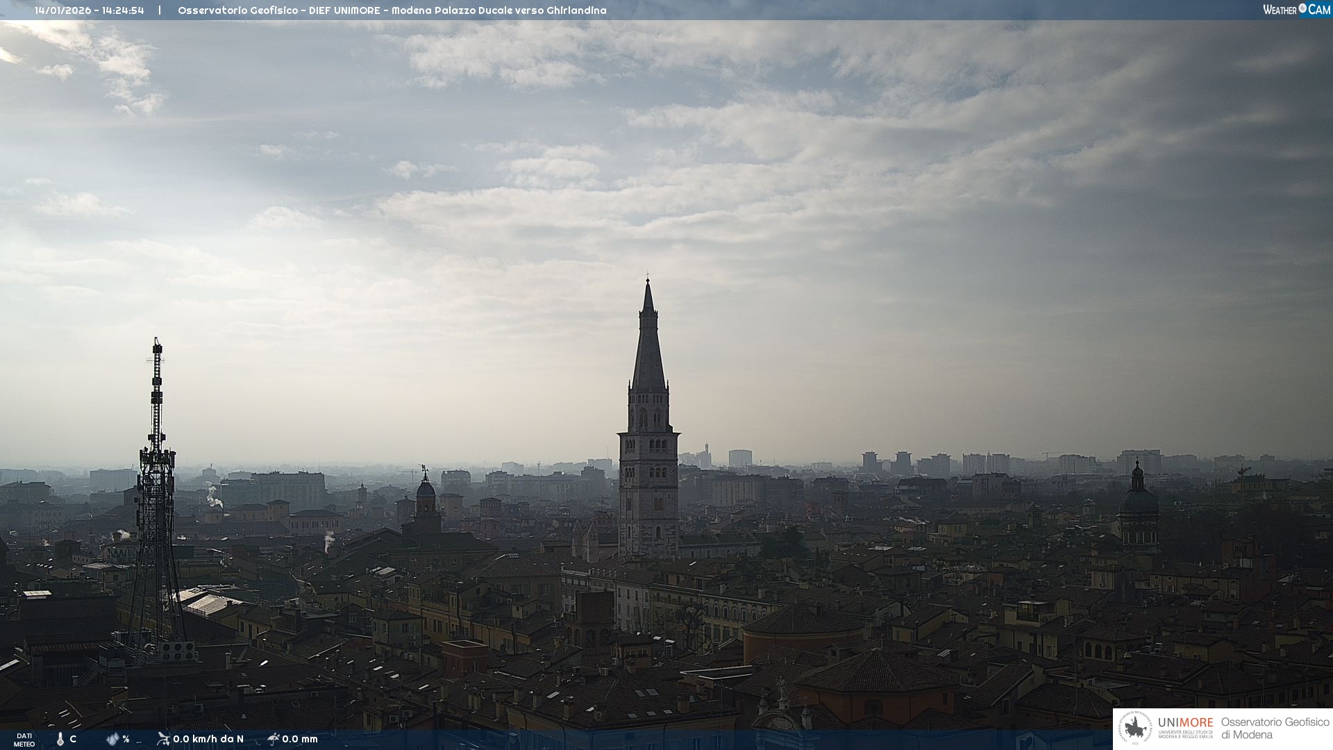Click the DATI METEO label
Screen dimensions: 1333x750
[x=24, y=740]
